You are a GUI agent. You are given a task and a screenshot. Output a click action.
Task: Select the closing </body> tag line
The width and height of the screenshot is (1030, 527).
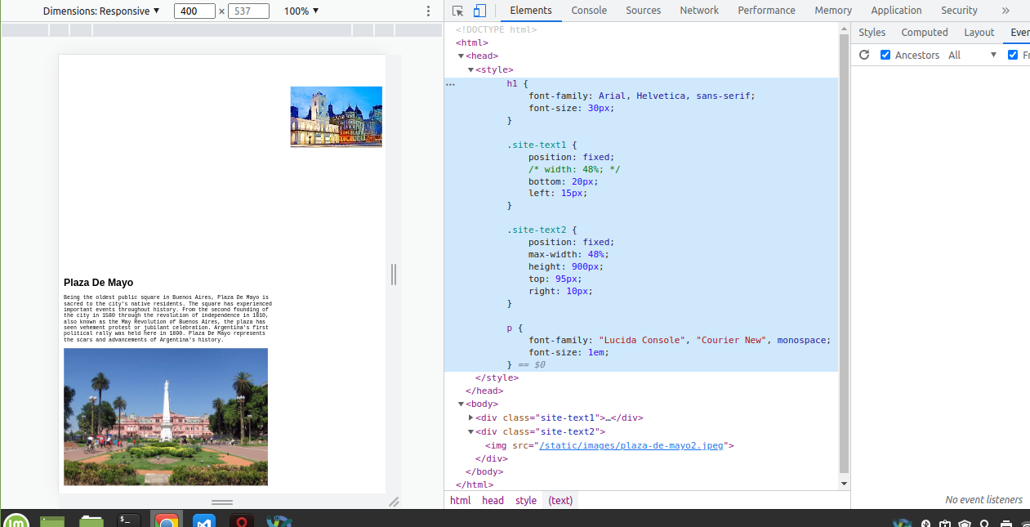tap(484, 471)
